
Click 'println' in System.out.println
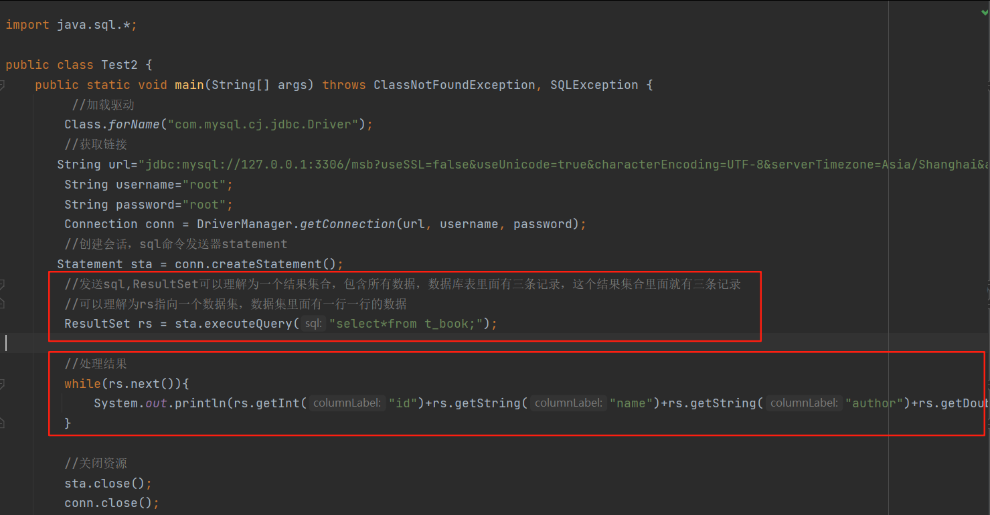200,403
